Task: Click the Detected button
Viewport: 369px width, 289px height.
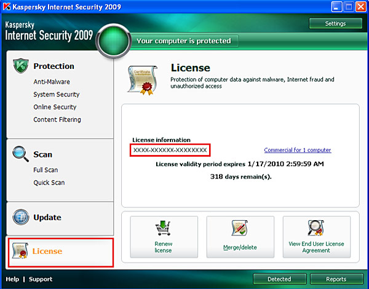Action: [x=280, y=279]
